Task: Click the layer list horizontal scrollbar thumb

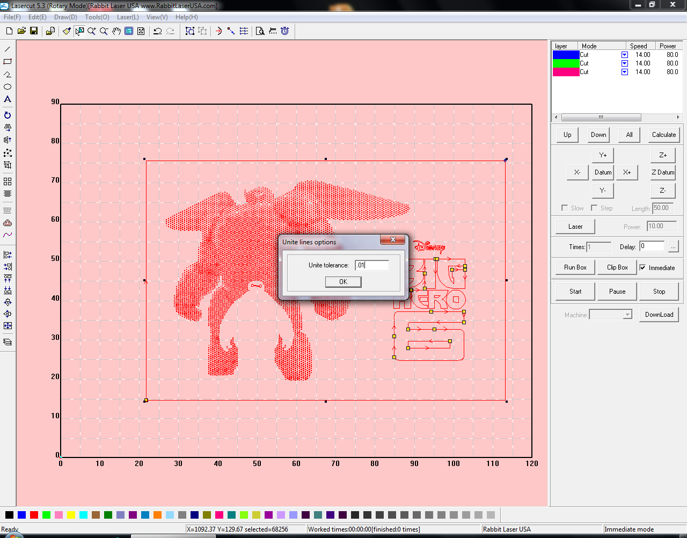Action: click(601, 117)
